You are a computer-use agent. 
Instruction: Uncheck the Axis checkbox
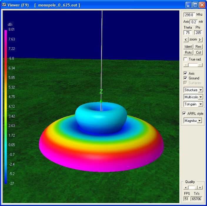tap(185, 73)
